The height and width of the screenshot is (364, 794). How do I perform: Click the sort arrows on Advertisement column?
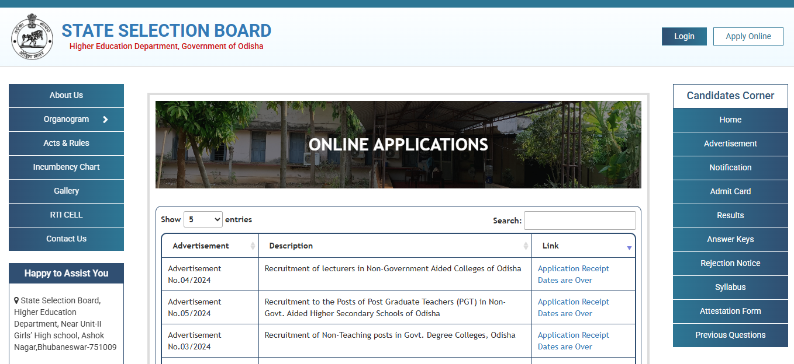click(x=254, y=246)
